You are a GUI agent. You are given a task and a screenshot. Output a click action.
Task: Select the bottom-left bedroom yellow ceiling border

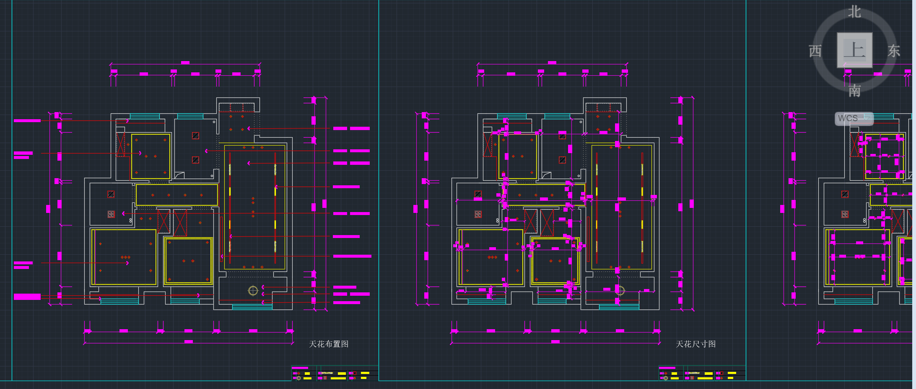click(x=92, y=257)
